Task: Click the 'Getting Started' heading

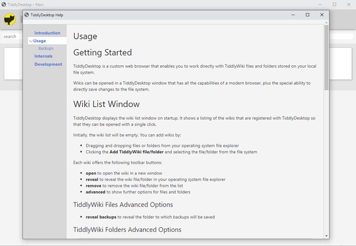Action: [x=103, y=52]
